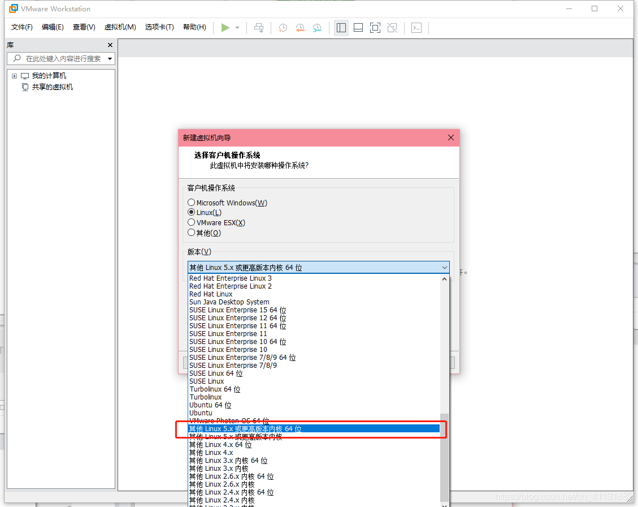Choose 其他 Linux 4.x 64 位

point(314,445)
